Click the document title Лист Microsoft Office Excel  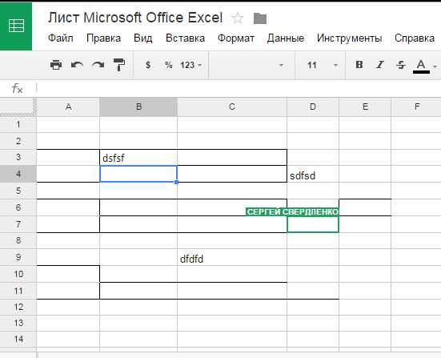(135, 18)
